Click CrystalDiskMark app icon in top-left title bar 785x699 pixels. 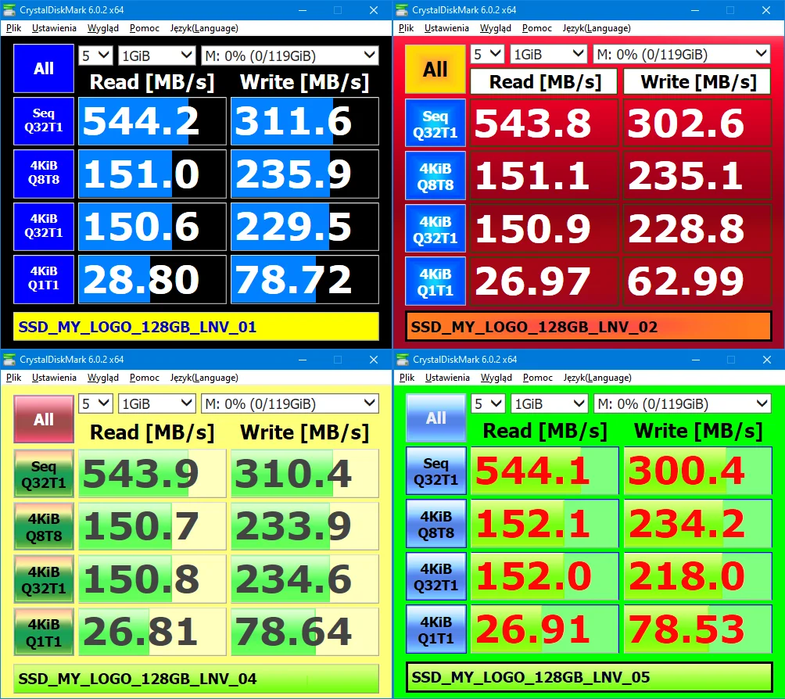(x=9, y=10)
